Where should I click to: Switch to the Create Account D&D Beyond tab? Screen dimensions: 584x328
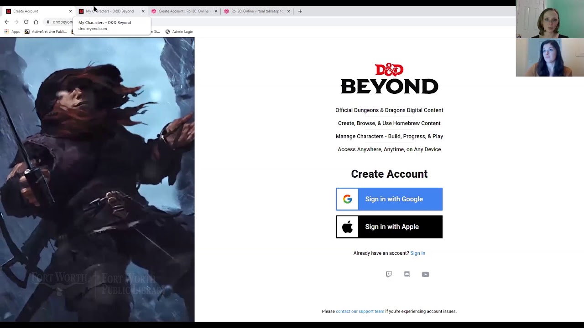pos(38,11)
